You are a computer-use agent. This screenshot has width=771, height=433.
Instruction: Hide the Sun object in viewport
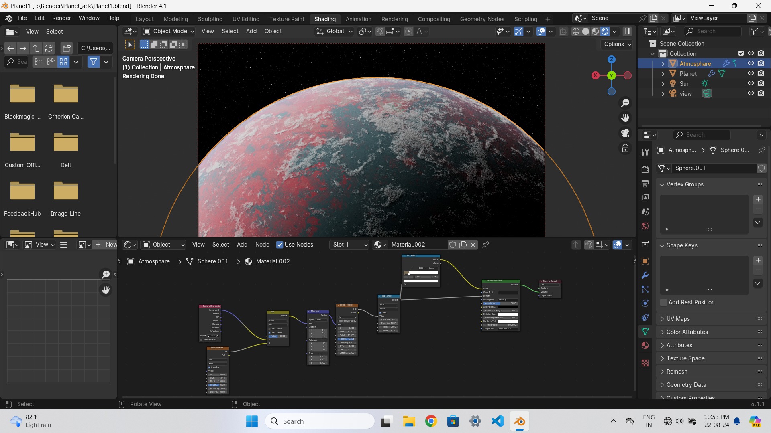click(751, 83)
